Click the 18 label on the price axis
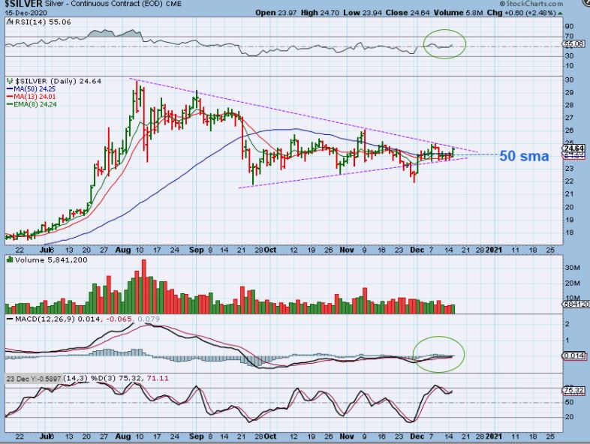Viewport: 590px width, 444px height. coord(570,232)
